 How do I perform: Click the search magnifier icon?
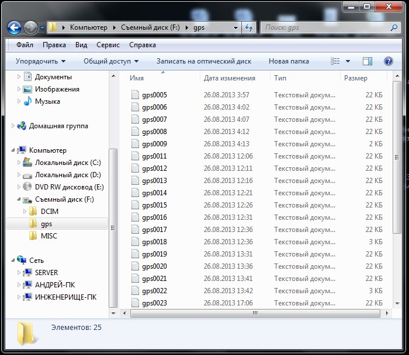point(394,27)
